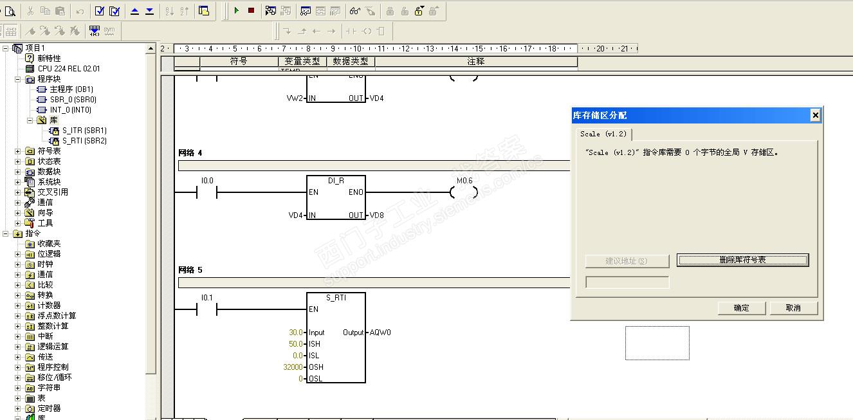The width and height of the screenshot is (853, 420).
Task: Open 主程序 (OB1) program block
Action: 71,89
